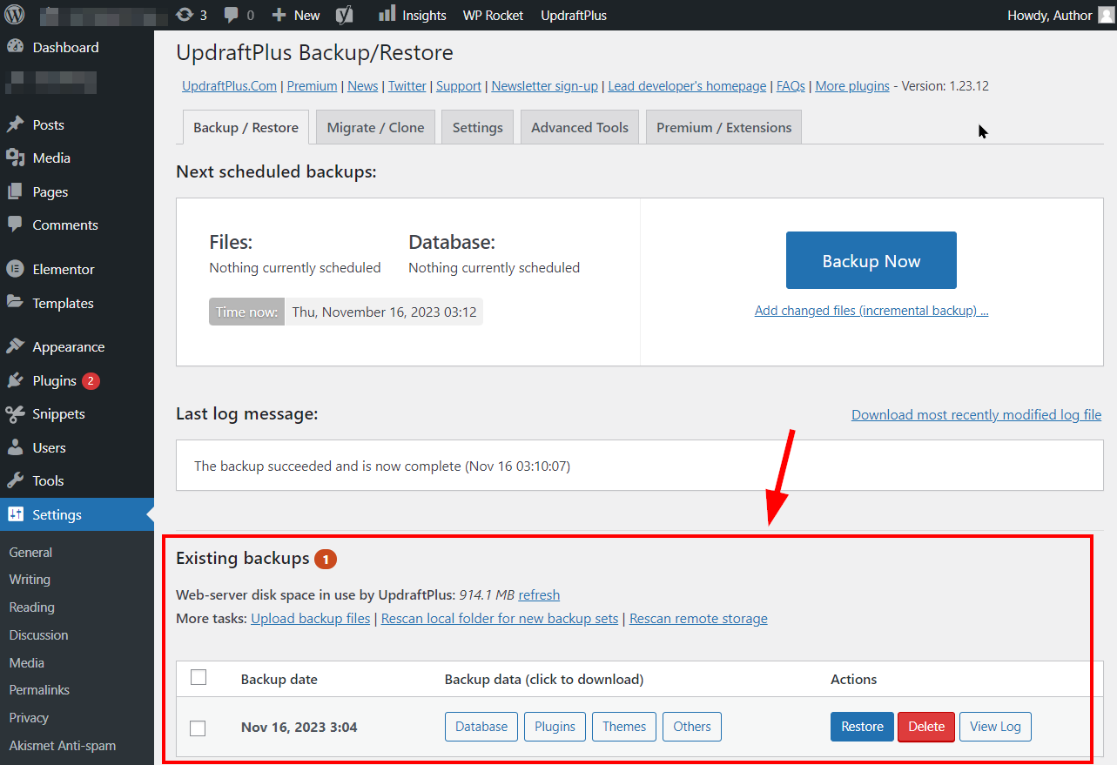Click the Media icon in sidebar

pyautogui.click(x=16, y=158)
